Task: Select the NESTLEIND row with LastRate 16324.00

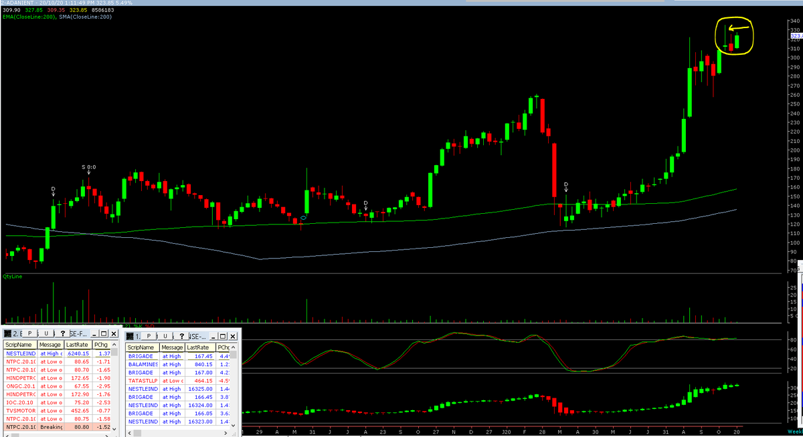Action: coord(177,405)
